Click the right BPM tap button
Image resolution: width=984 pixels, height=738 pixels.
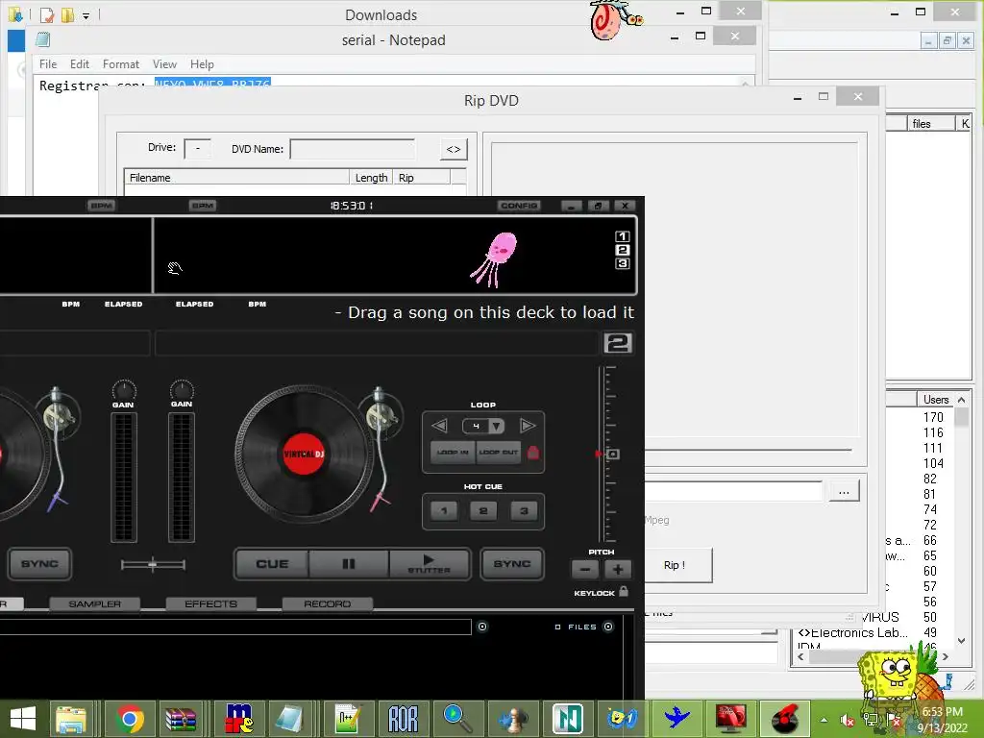coord(203,206)
